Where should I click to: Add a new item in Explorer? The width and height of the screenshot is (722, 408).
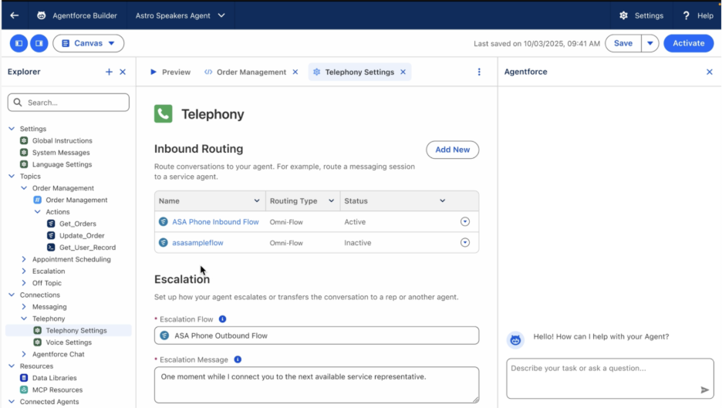[x=109, y=72]
